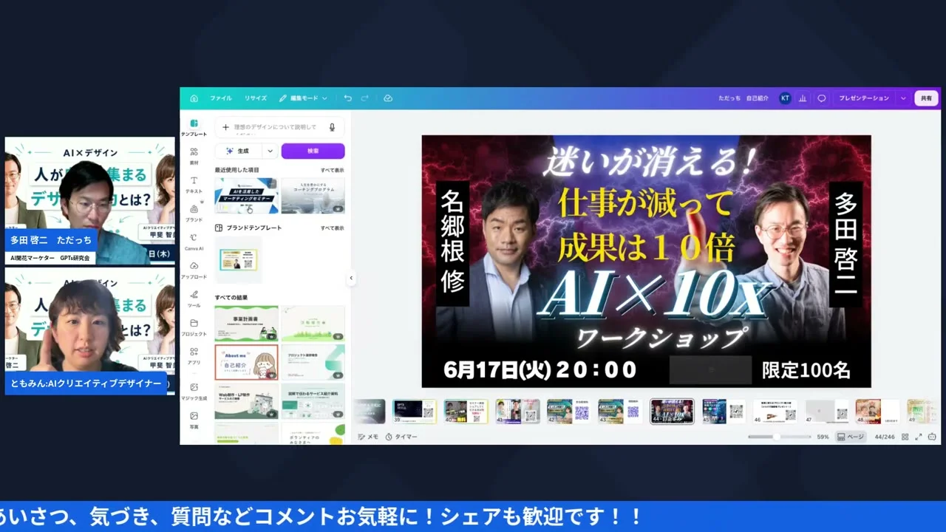This screenshot has width=946, height=532.
Task: Open the プロジェクト projects panel
Action: point(194,327)
